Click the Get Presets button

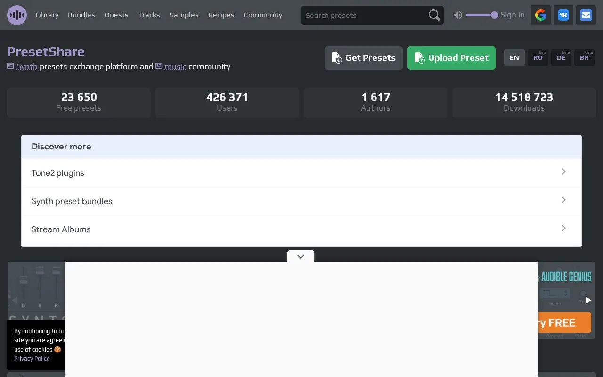click(364, 58)
